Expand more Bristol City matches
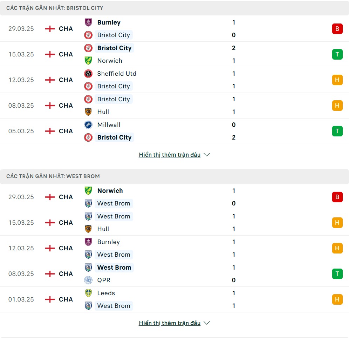Viewport: 349px width, 338px height. (x=170, y=155)
